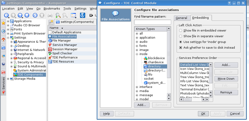Select the directory type in inode group

[154, 66]
